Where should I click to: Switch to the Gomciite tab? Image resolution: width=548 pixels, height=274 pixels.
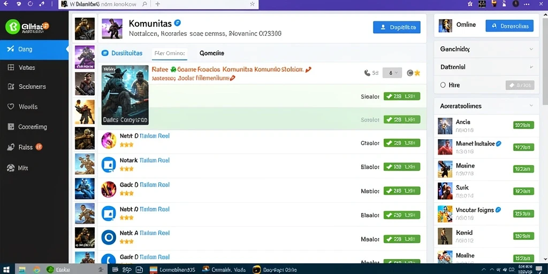212,53
